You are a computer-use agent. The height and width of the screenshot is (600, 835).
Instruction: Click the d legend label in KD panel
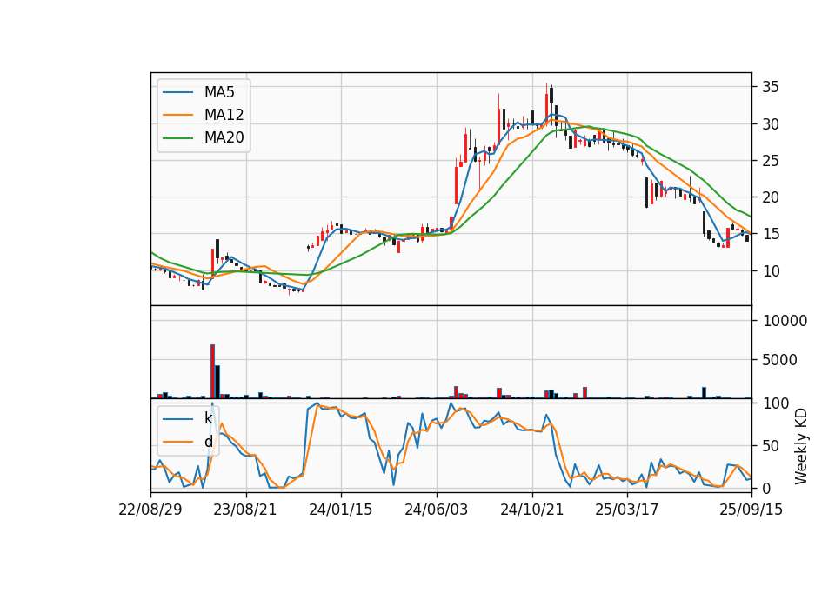click(x=208, y=442)
